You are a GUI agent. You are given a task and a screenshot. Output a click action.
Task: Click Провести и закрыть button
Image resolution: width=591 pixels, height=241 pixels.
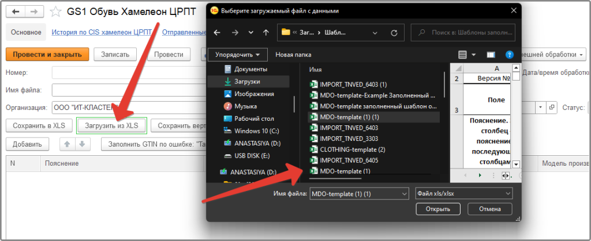click(47, 55)
